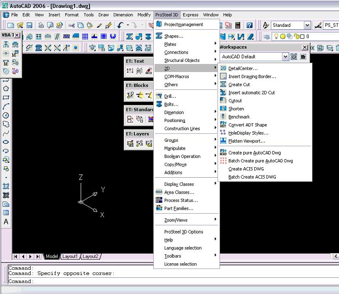Select the Rectangle draw tool

[6, 97]
